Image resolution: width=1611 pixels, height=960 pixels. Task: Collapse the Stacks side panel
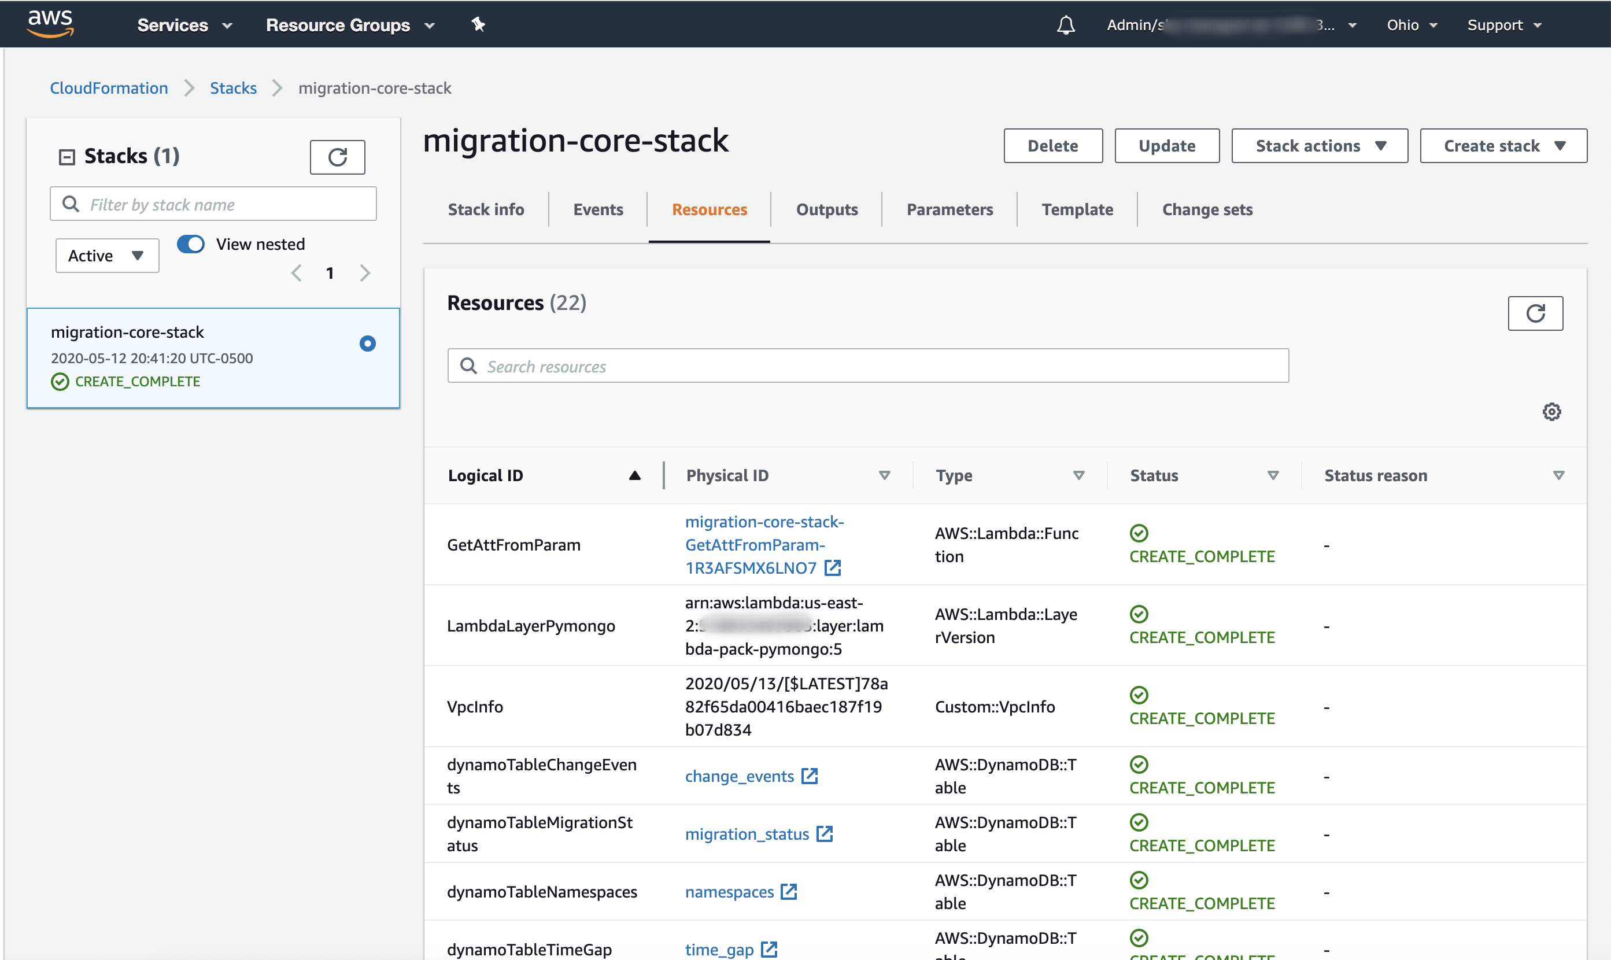(66, 157)
